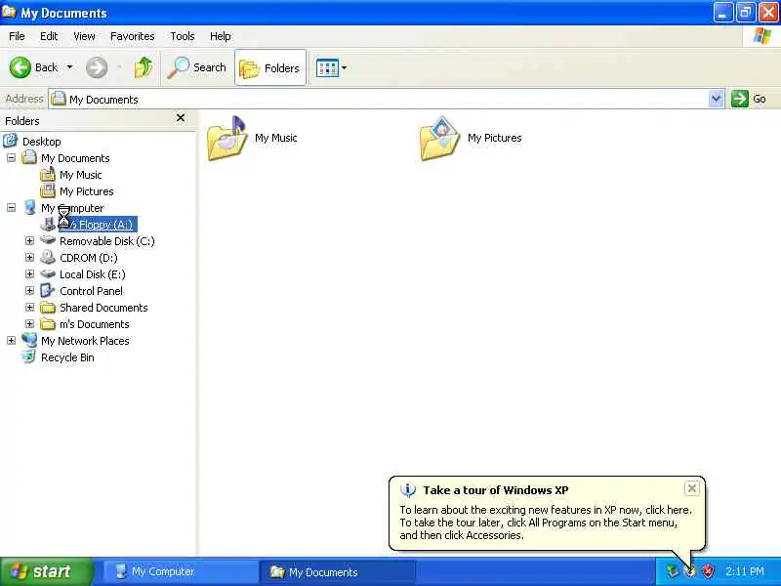Select m's Documents folder icon
Screen dimensions: 781x586
48,324
